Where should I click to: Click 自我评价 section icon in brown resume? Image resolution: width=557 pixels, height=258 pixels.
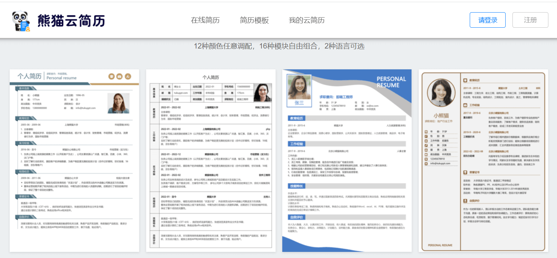coord(465,201)
